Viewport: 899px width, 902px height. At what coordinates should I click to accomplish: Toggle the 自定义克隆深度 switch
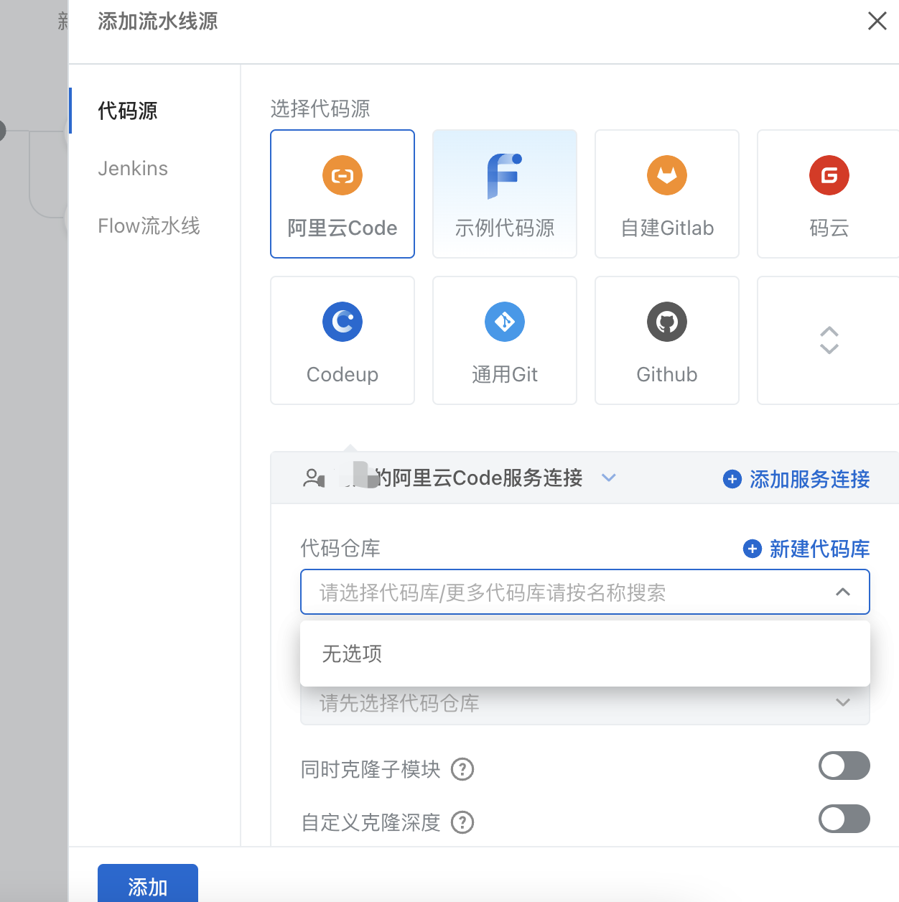tap(844, 819)
